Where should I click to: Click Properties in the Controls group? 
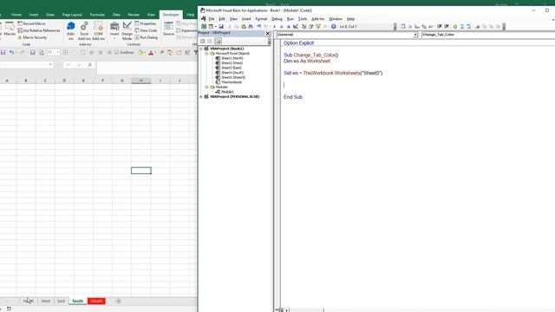146,23
